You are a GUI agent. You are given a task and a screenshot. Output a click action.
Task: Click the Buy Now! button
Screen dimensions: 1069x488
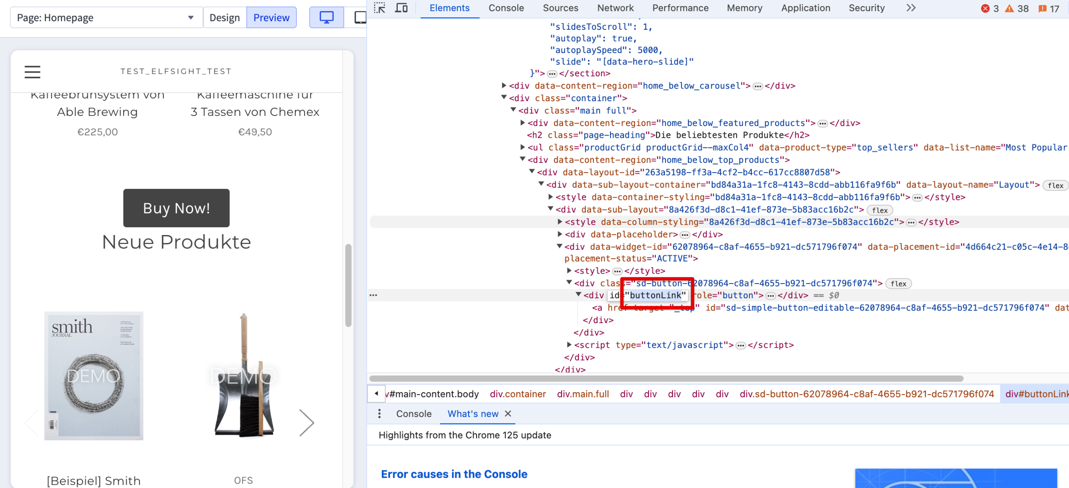click(176, 208)
